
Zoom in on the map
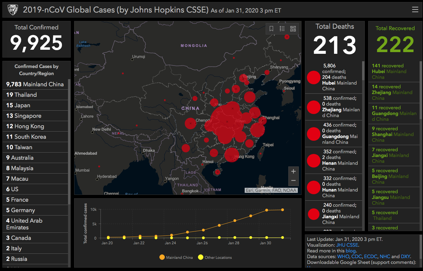293,171
